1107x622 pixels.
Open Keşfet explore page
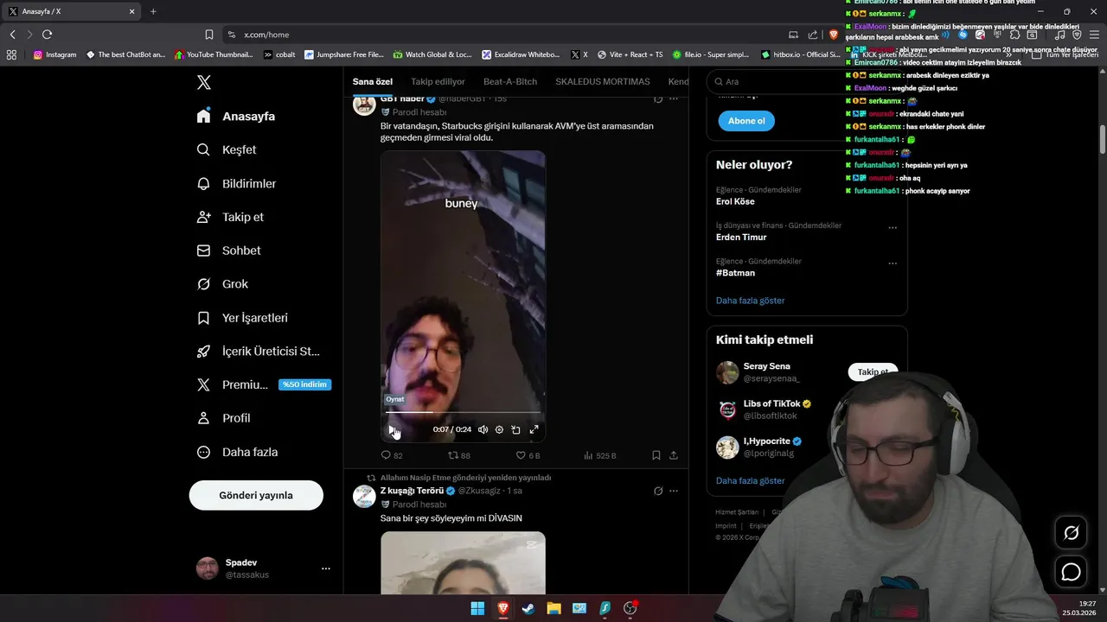point(227,149)
